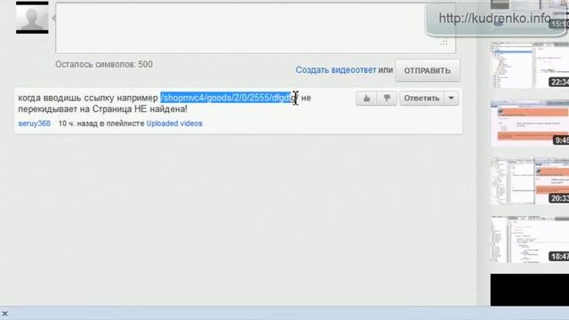Viewport: 569px width, 320px height.
Task: Close the bottom bar with X icon
Action: 4,314
